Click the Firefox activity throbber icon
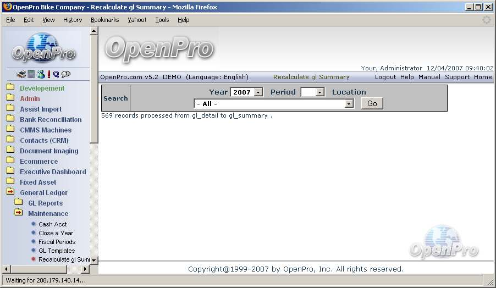Screen dimensions: 496x288 486,20
